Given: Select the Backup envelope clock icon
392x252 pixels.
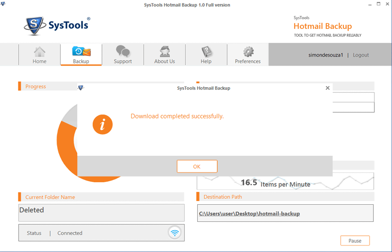Looking at the screenshot, I should pos(81,52).
